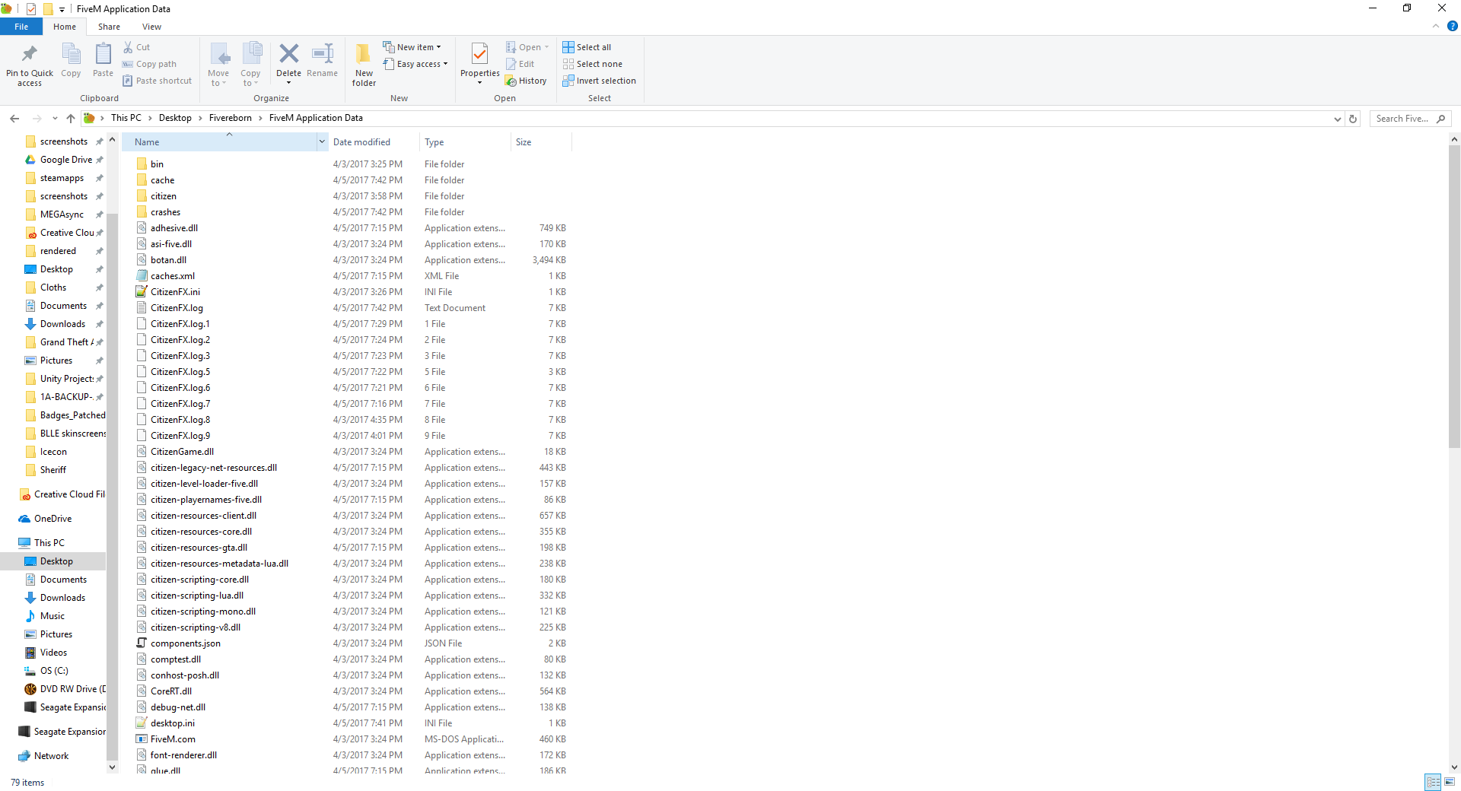Image resolution: width=1461 pixels, height=791 pixels.
Task: Refresh the folder view
Action: point(1353,119)
